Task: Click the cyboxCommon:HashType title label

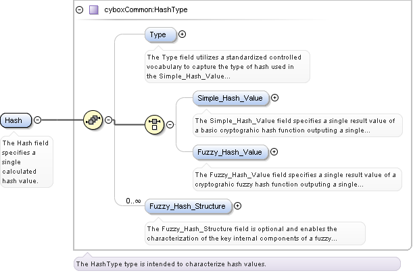Action: pos(146,10)
